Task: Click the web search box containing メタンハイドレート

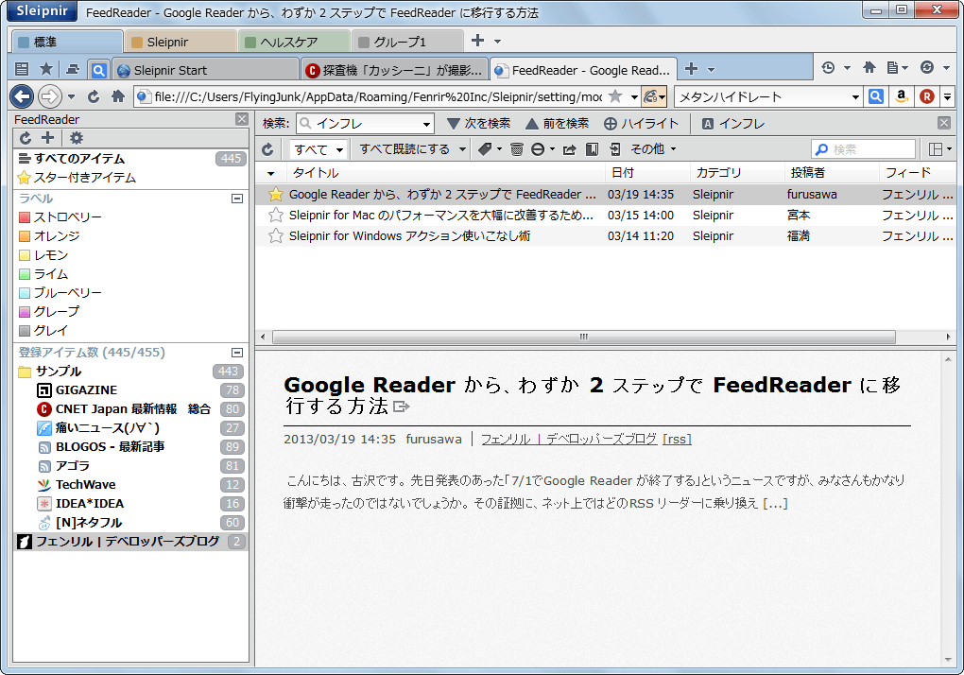Action: [x=763, y=96]
